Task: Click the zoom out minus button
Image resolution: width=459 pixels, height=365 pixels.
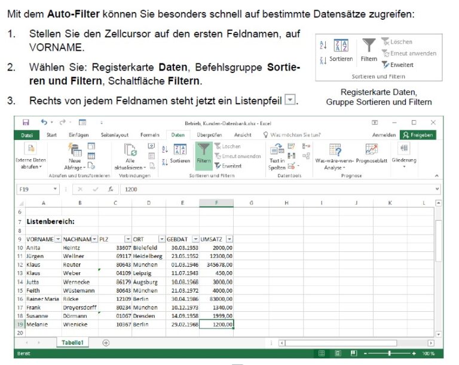Action: click(365, 354)
